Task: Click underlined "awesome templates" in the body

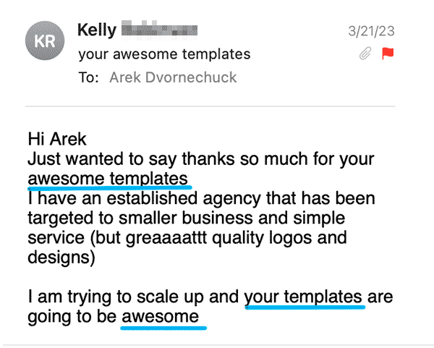Action: tap(108, 179)
